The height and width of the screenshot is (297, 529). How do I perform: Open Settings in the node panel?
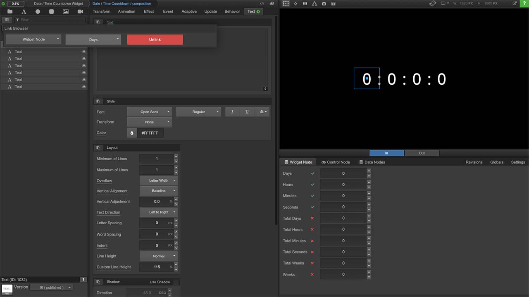(518, 162)
